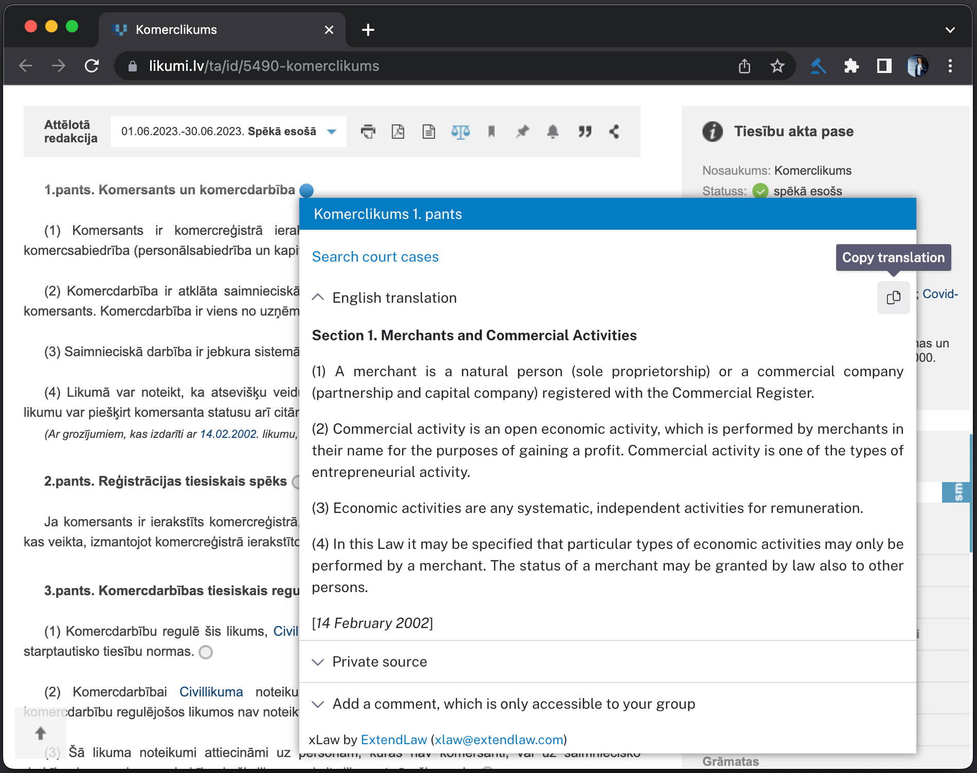977x773 pixels.
Task: Collapse the English translation section
Action: click(x=318, y=298)
